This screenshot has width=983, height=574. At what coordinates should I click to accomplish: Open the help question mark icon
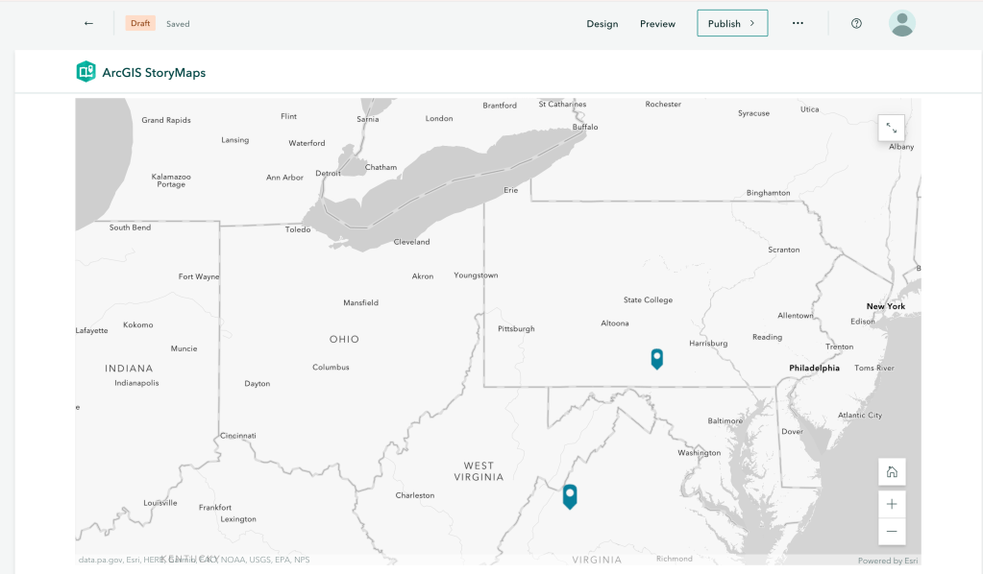coord(856,24)
